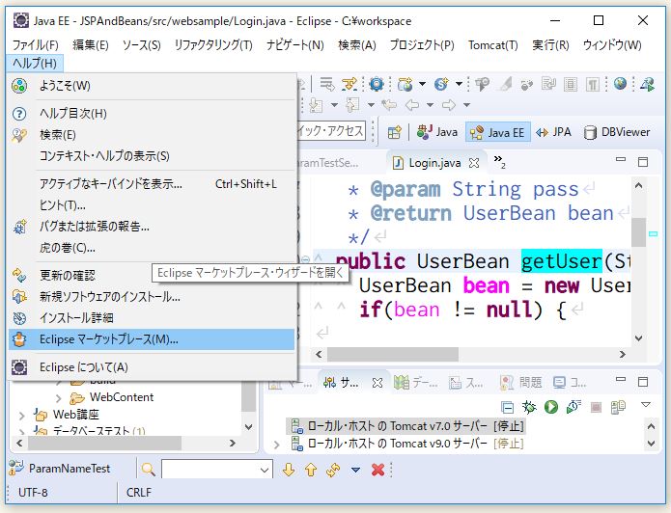
Task: Switch to the Java EE perspective
Action: (497, 132)
